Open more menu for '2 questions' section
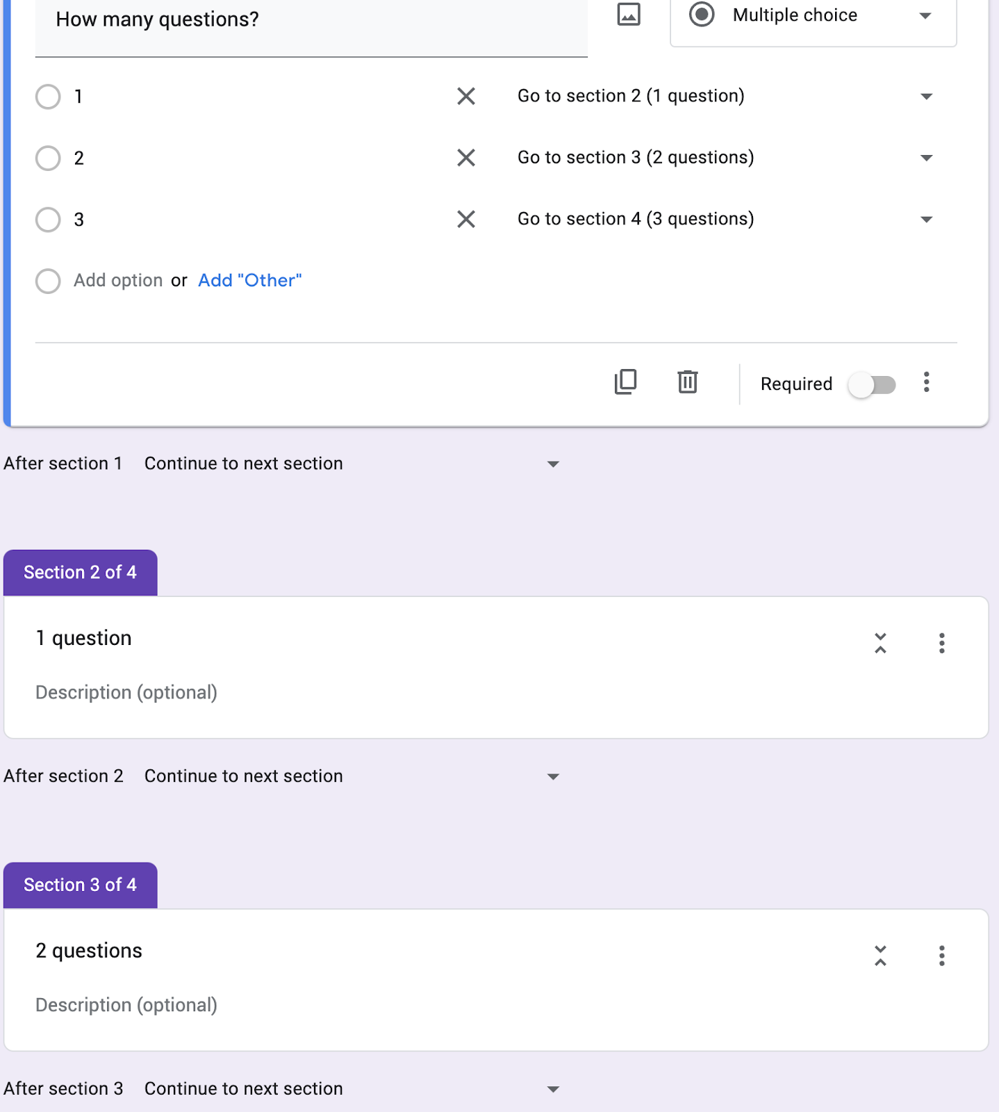 [x=942, y=956]
